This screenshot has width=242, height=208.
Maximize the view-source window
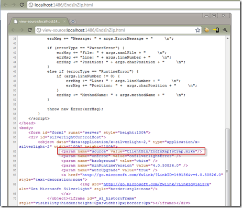click(x=214, y=16)
